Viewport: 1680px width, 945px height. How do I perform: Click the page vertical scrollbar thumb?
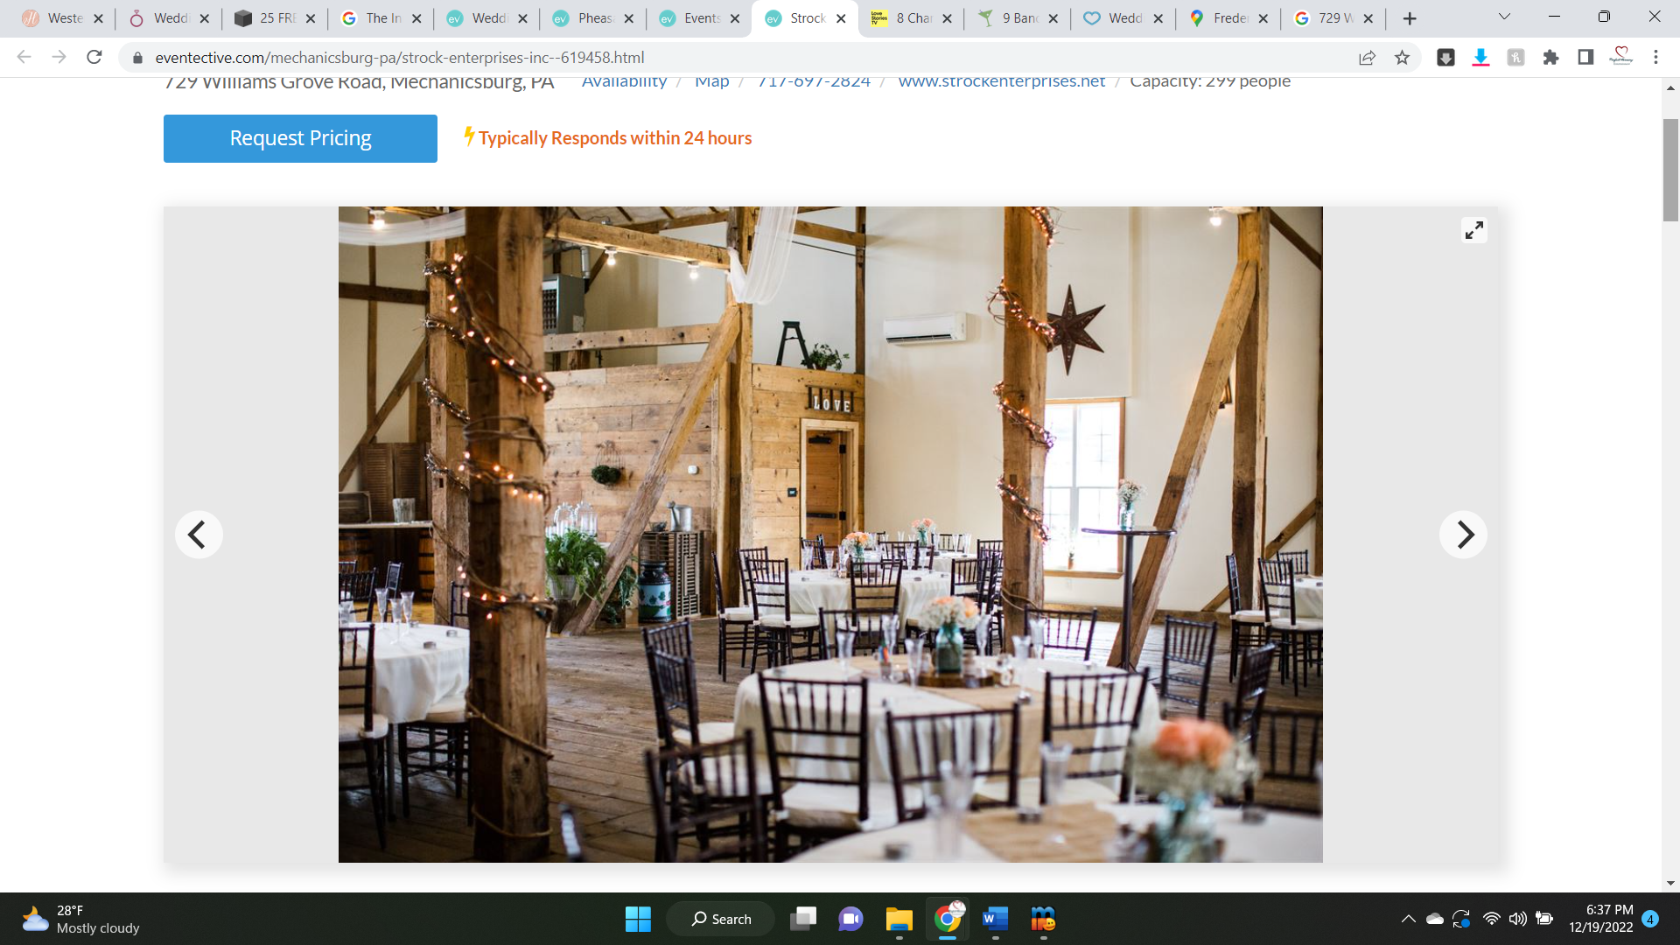click(x=1670, y=171)
